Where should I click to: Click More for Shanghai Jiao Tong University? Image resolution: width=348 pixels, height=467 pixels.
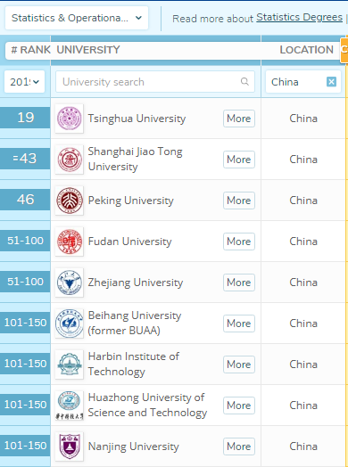tap(239, 160)
